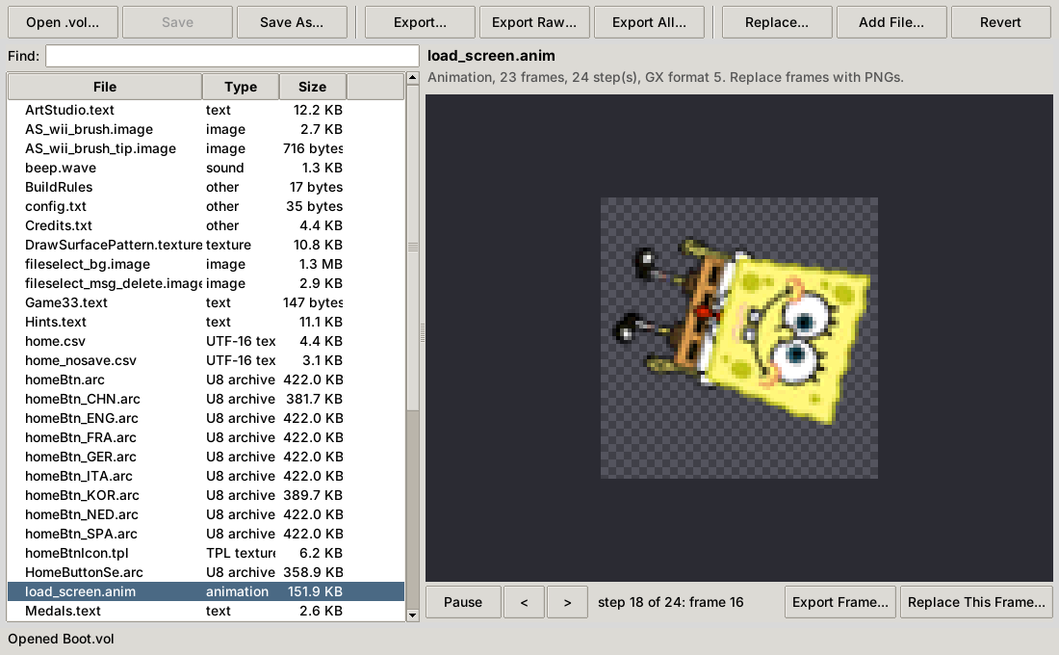Select AS_wii_brush_tip.image row
Viewport: 1059px width, 655px height.
tap(206, 148)
